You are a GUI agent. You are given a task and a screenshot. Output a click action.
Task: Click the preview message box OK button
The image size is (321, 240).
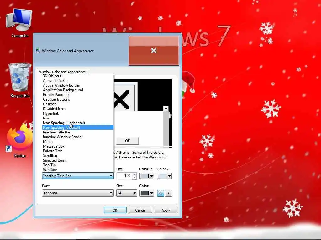click(x=128, y=141)
